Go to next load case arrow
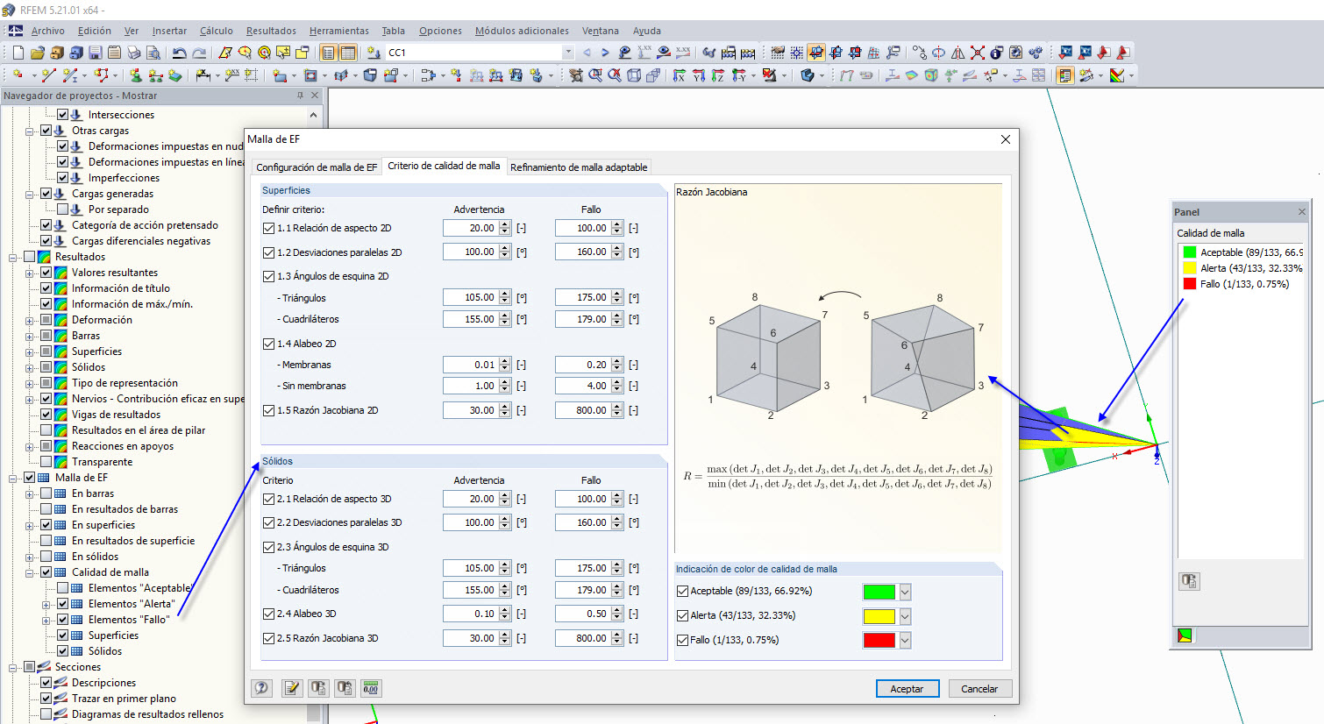Image resolution: width=1324 pixels, height=724 pixels. pos(605,53)
